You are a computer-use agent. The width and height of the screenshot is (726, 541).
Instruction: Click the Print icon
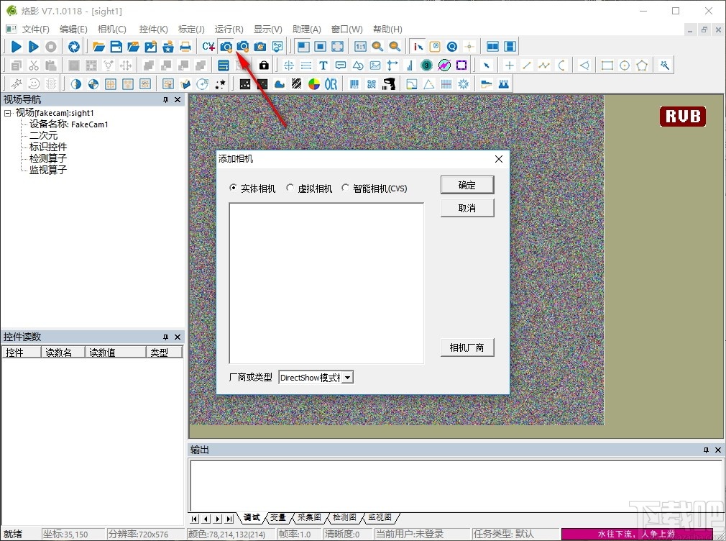(185, 46)
